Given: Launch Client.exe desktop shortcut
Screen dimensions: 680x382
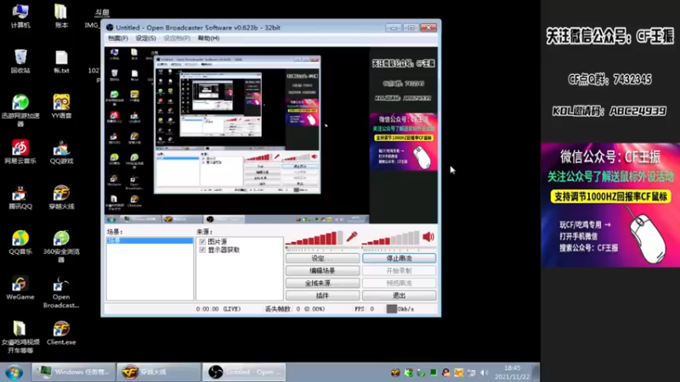Looking at the screenshot, I should tap(61, 333).
